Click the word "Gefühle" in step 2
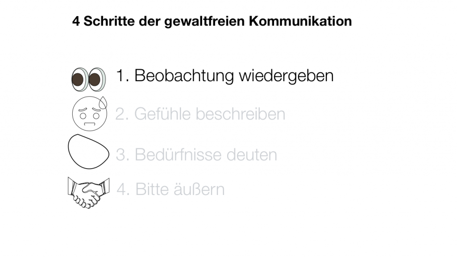 (162, 114)
